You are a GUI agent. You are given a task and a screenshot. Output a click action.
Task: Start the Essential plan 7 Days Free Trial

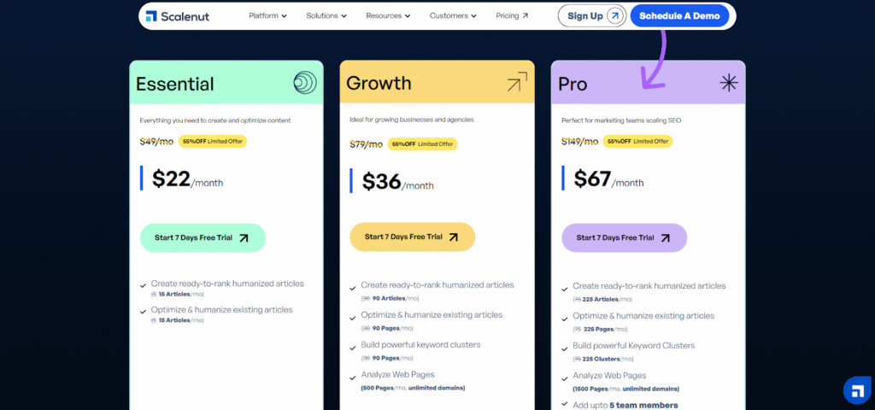tap(203, 237)
